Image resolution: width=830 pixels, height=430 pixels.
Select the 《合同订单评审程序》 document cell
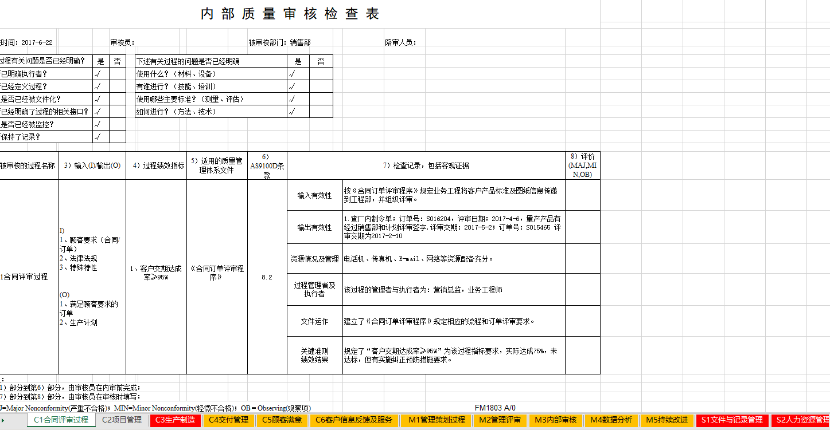pos(217,277)
